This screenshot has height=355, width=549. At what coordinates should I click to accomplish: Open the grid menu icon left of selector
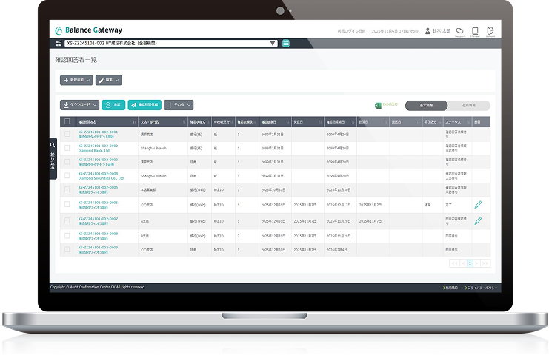(59, 44)
